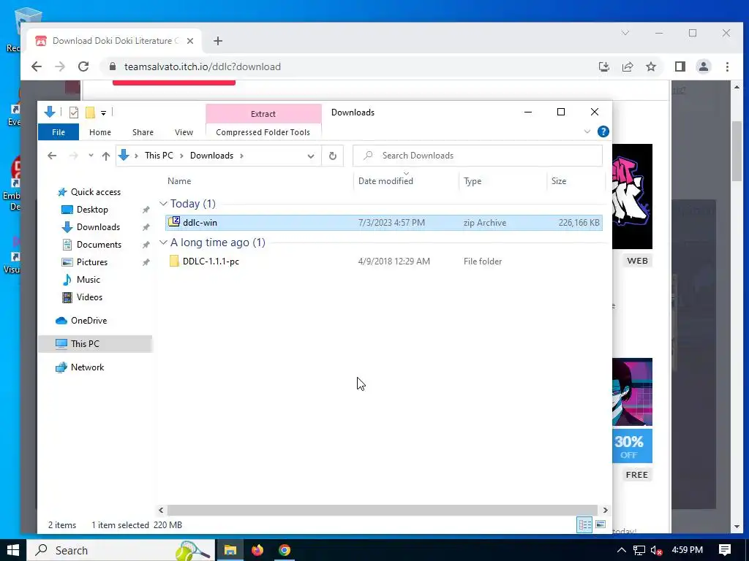Open the View ribbon tab

184,132
